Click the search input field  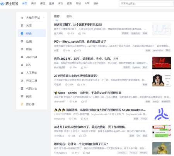tap(146, 3)
